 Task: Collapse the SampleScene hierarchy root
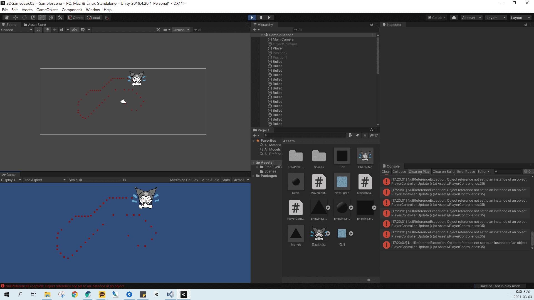(262, 35)
